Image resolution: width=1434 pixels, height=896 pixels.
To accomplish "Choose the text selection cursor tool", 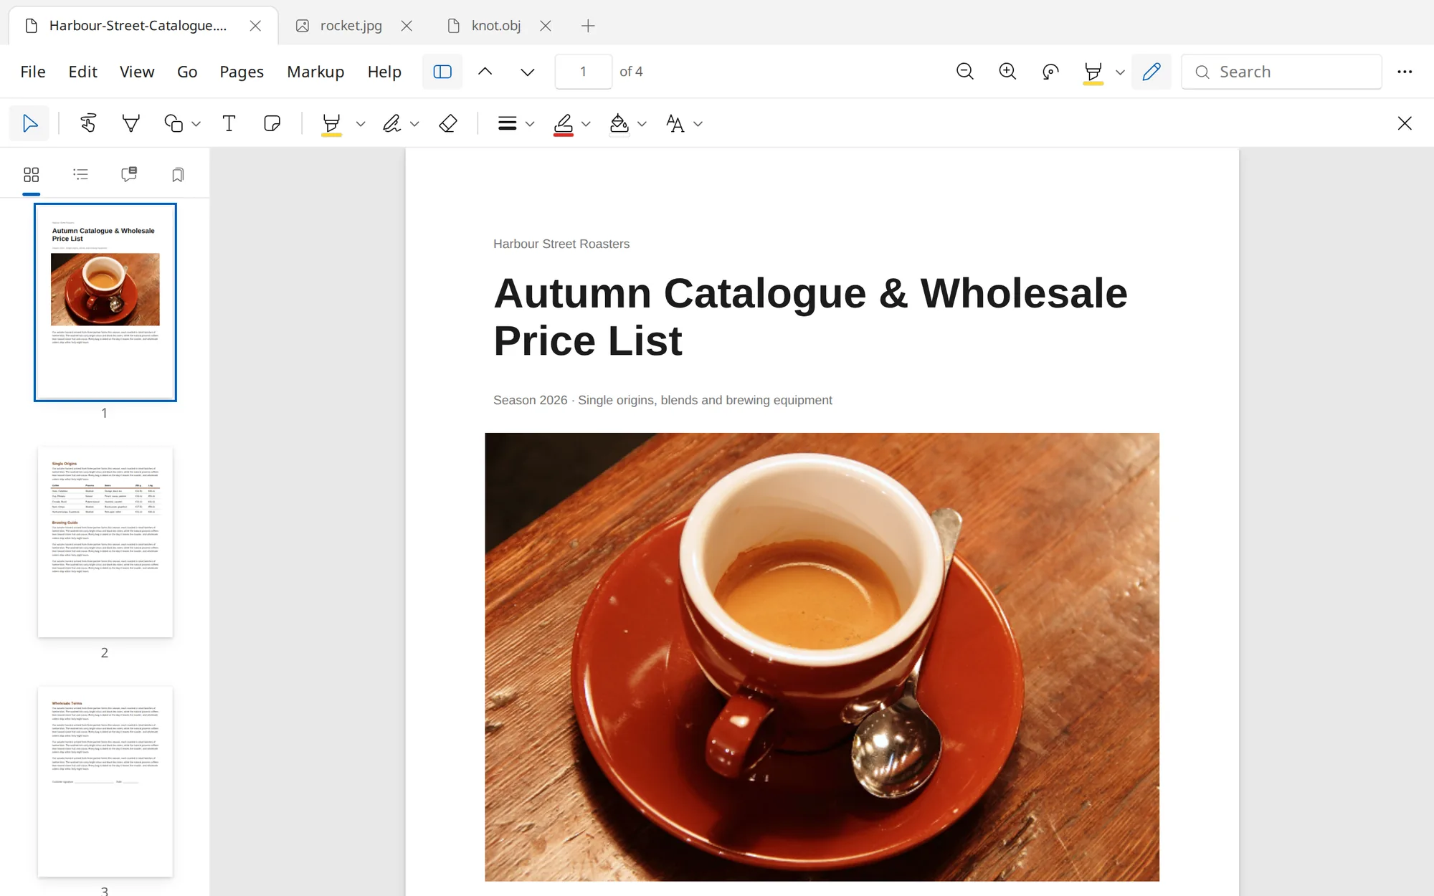I will (88, 123).
